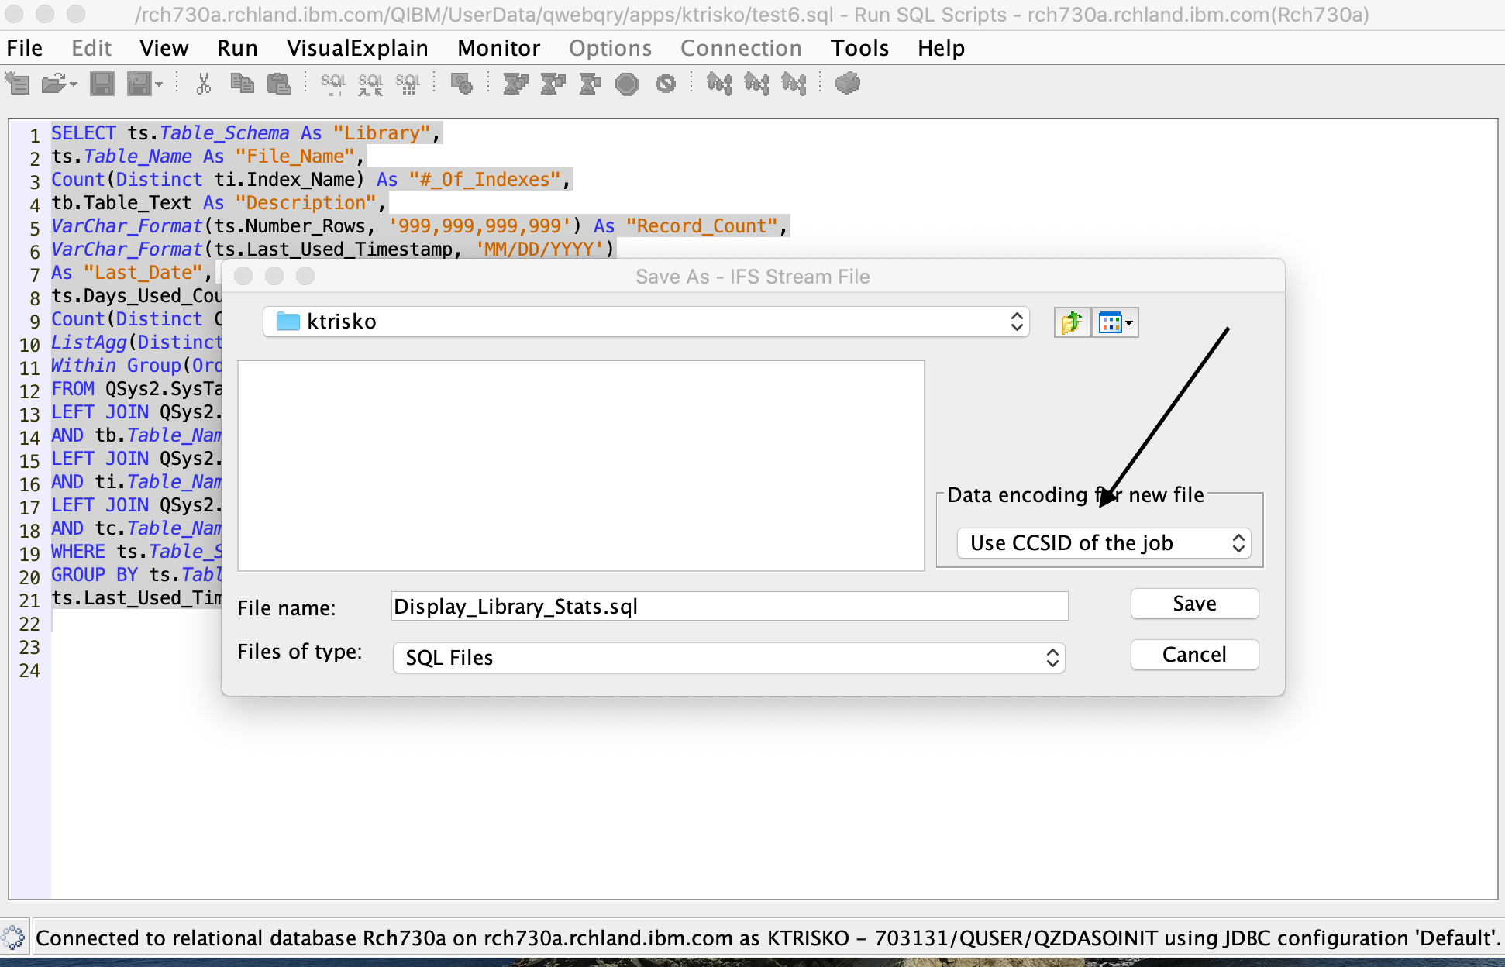Click the Save button in the dialog
The image size is (1505, 967).
[x=1193, y=604]
